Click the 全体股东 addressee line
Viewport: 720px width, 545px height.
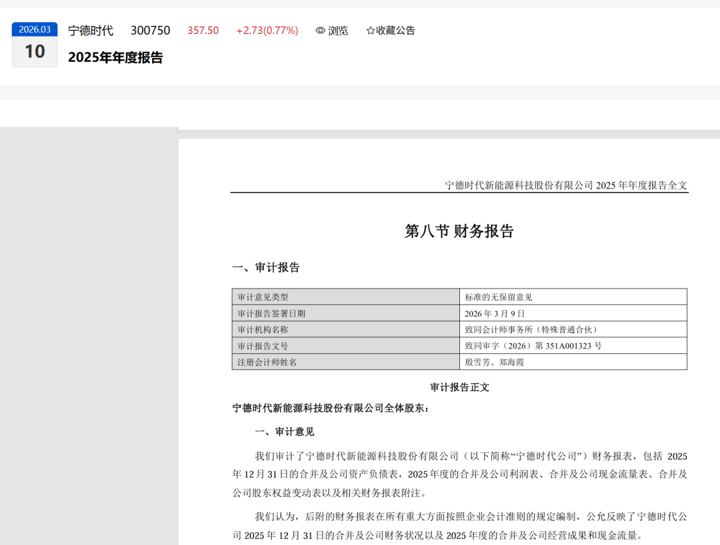[331, 408]
